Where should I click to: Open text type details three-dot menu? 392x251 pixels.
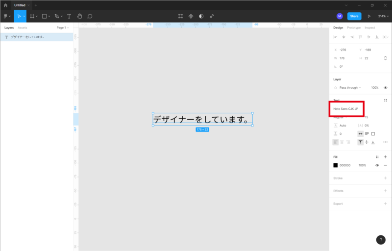[x=385, y=142]
